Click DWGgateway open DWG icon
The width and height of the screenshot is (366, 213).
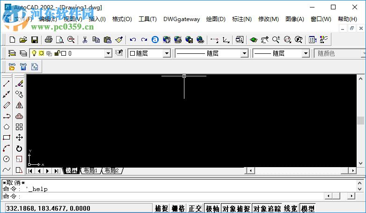12,67
